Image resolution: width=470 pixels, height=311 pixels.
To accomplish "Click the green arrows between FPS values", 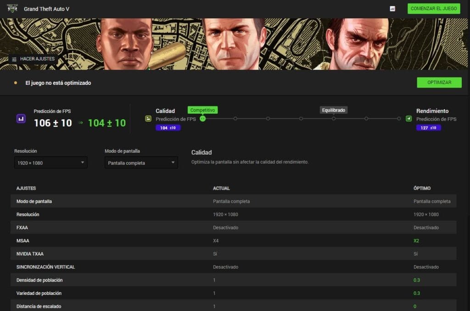I will (80, 123).
